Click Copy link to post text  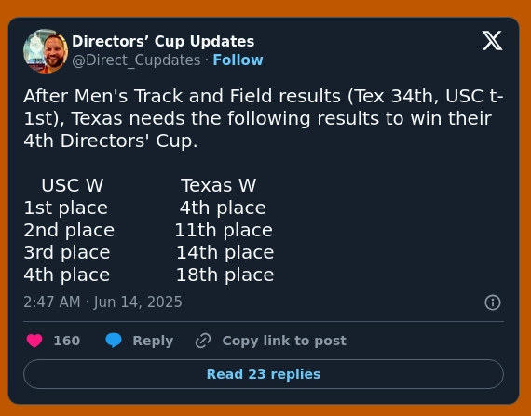point(284,341)
